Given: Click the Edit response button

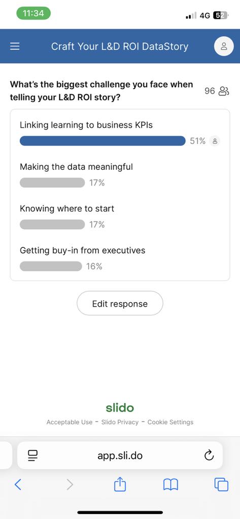Looking at the screenshot, I should (120, 303).
